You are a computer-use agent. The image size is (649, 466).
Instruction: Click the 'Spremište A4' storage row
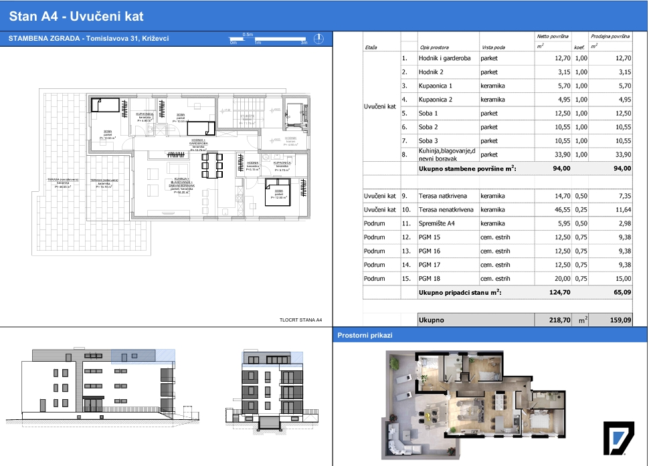(498, 223)
